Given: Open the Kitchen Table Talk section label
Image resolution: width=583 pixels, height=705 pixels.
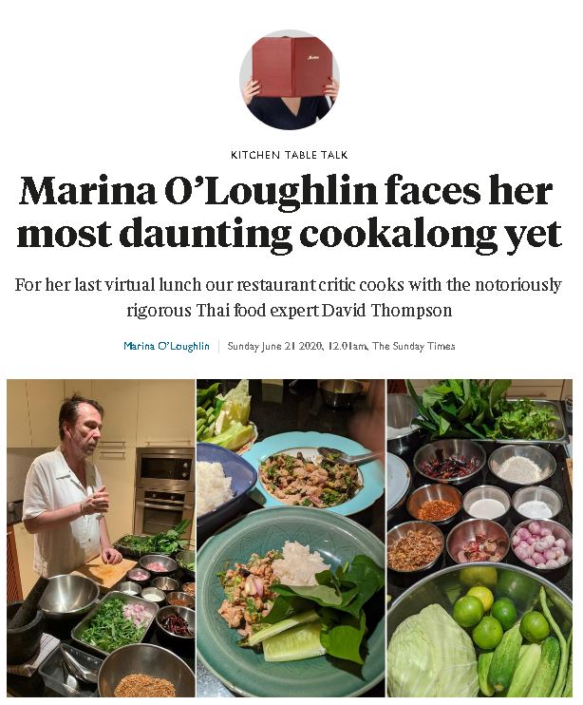Looking at the screenshot, I should tap(290, 155).
